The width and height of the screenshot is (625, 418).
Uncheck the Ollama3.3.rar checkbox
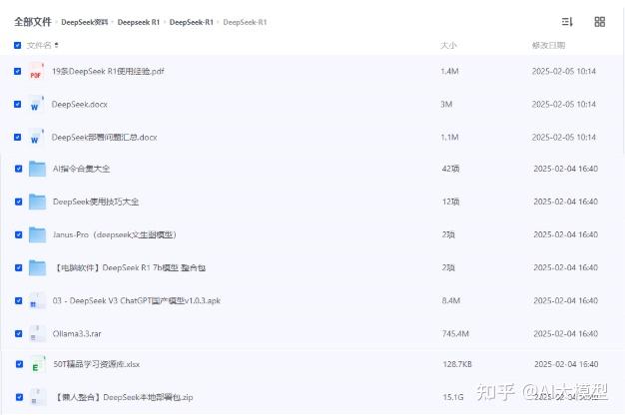point(19,333)
